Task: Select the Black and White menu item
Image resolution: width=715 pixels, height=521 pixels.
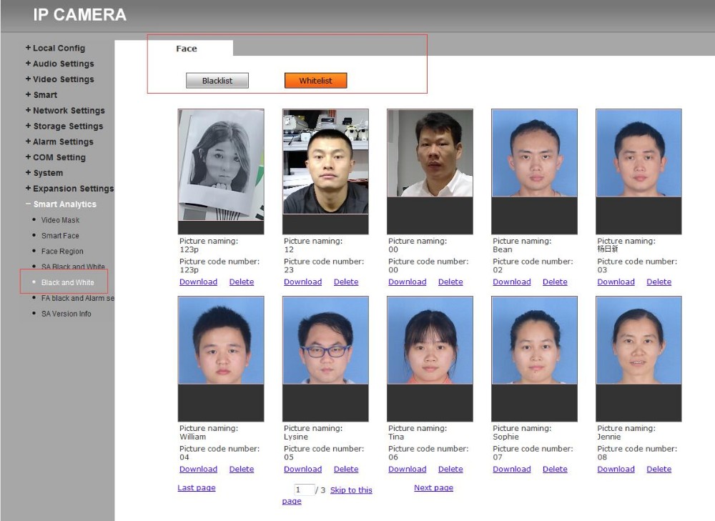Action: point(67,282)
